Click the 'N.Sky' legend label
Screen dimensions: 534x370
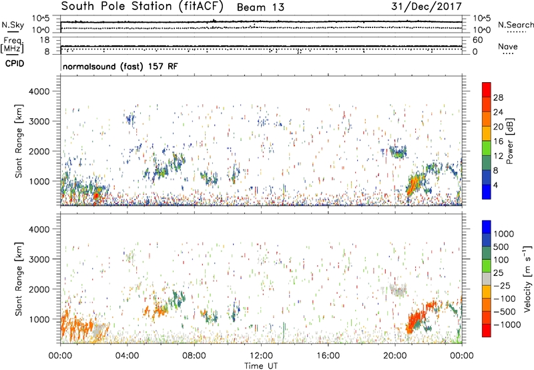13,25
